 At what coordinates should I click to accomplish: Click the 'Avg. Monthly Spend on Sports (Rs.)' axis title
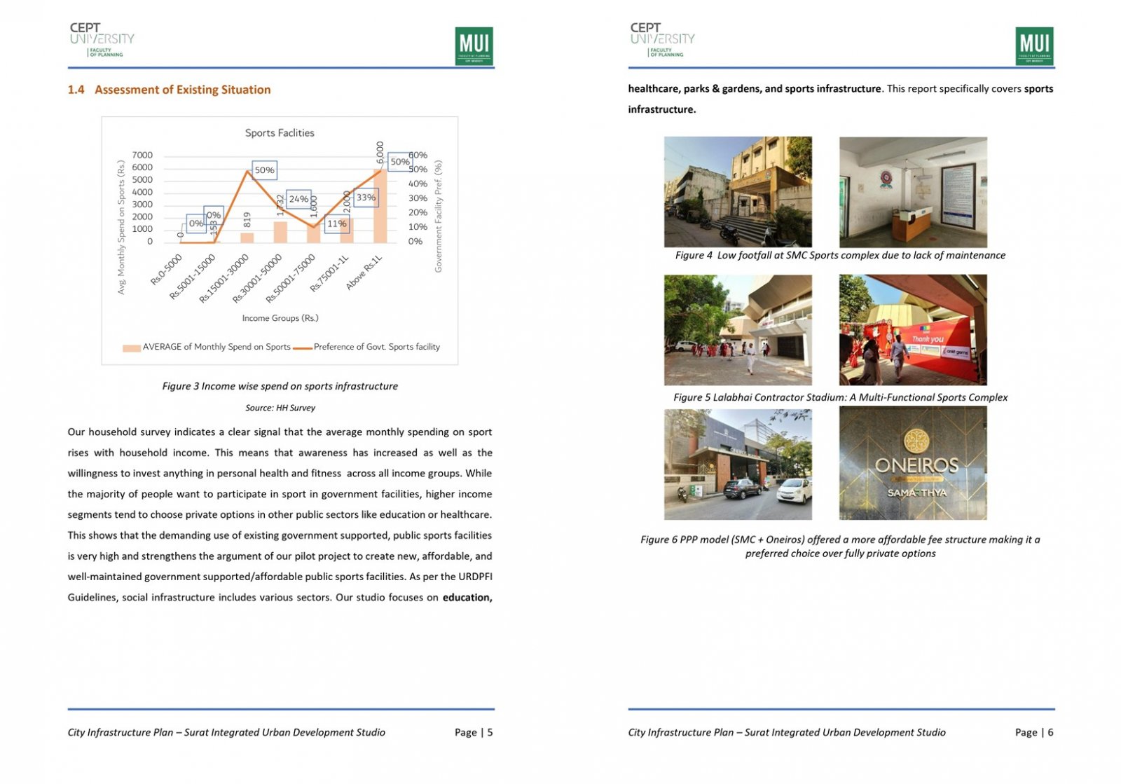tap(121, 228)
